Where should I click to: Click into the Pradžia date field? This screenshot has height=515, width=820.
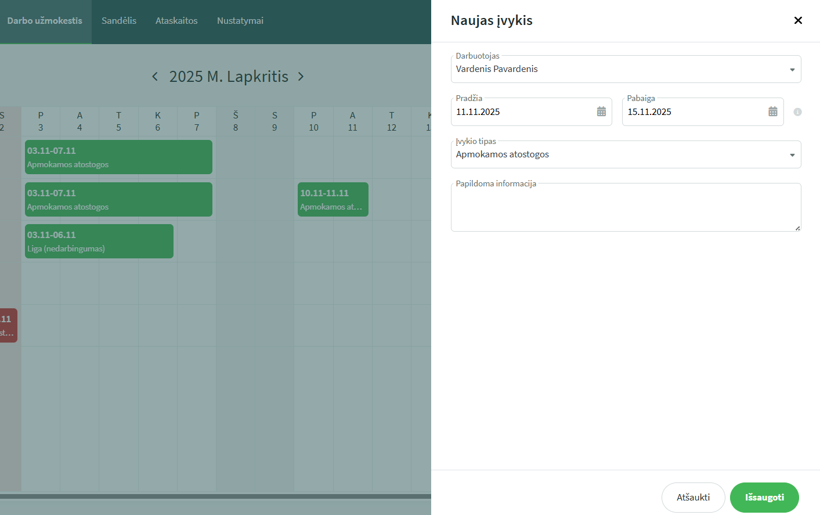click(522, 112)
